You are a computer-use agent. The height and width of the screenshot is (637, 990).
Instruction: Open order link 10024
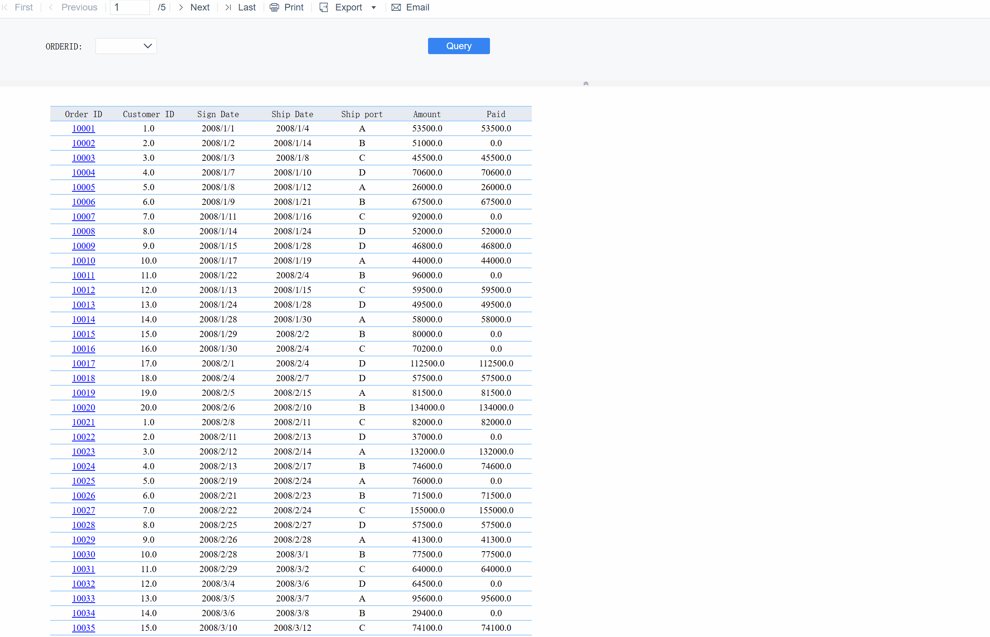coord(83,466)
